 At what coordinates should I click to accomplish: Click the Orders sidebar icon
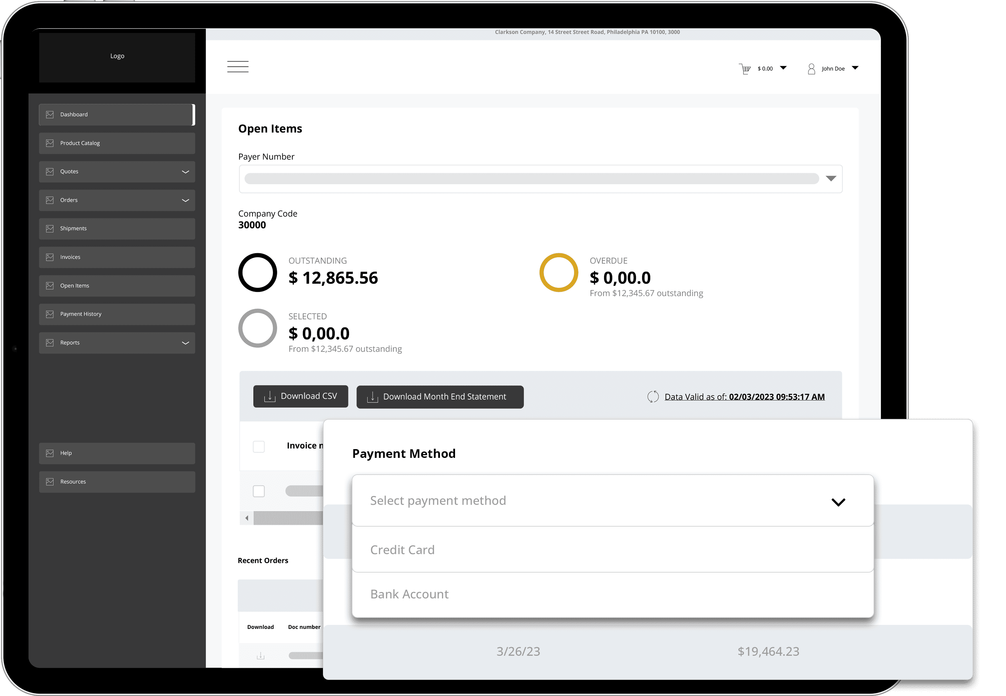tap(50, 200)
